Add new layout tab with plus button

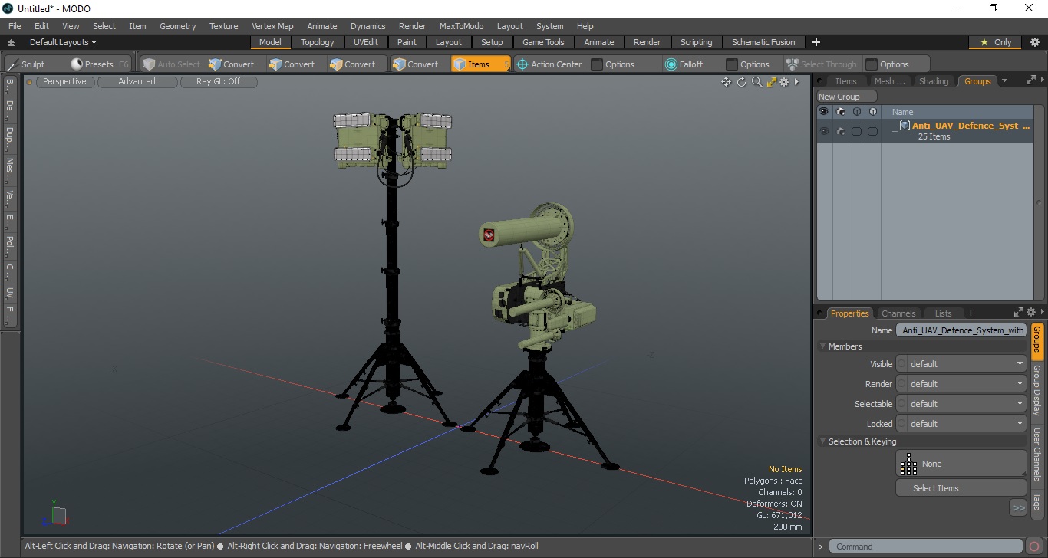coord(816,42)
